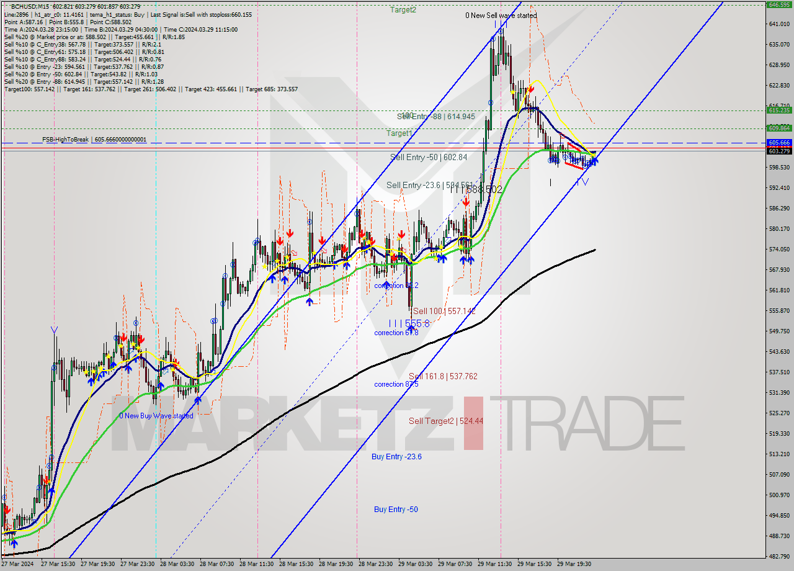Select the 'Sell 100 | 557.142' label
Viewport: 794px width, 571px height.
[444, 311]
